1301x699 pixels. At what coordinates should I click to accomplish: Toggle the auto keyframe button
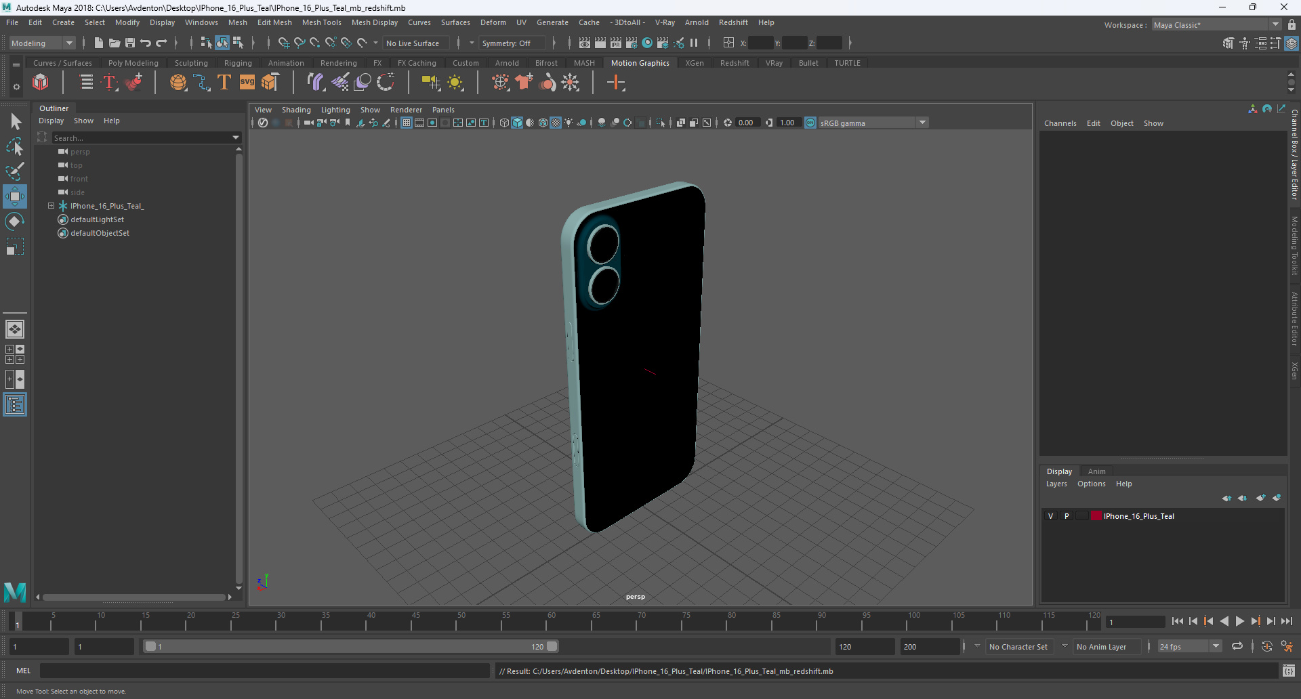1266,647
